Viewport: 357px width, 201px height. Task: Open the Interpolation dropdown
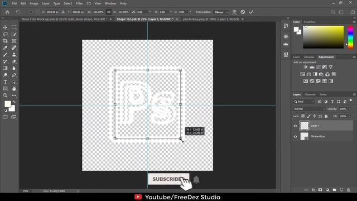221,12
